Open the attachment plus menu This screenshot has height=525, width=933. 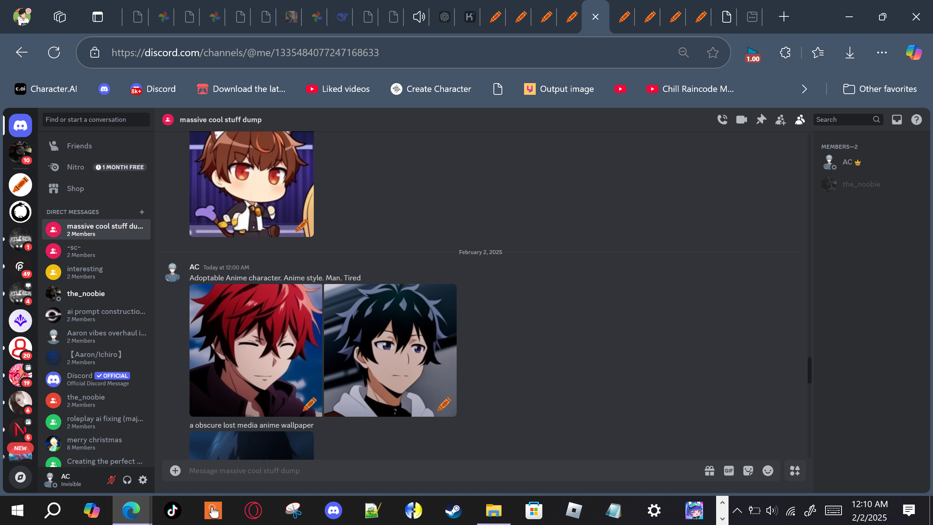(x=175, y=471)
